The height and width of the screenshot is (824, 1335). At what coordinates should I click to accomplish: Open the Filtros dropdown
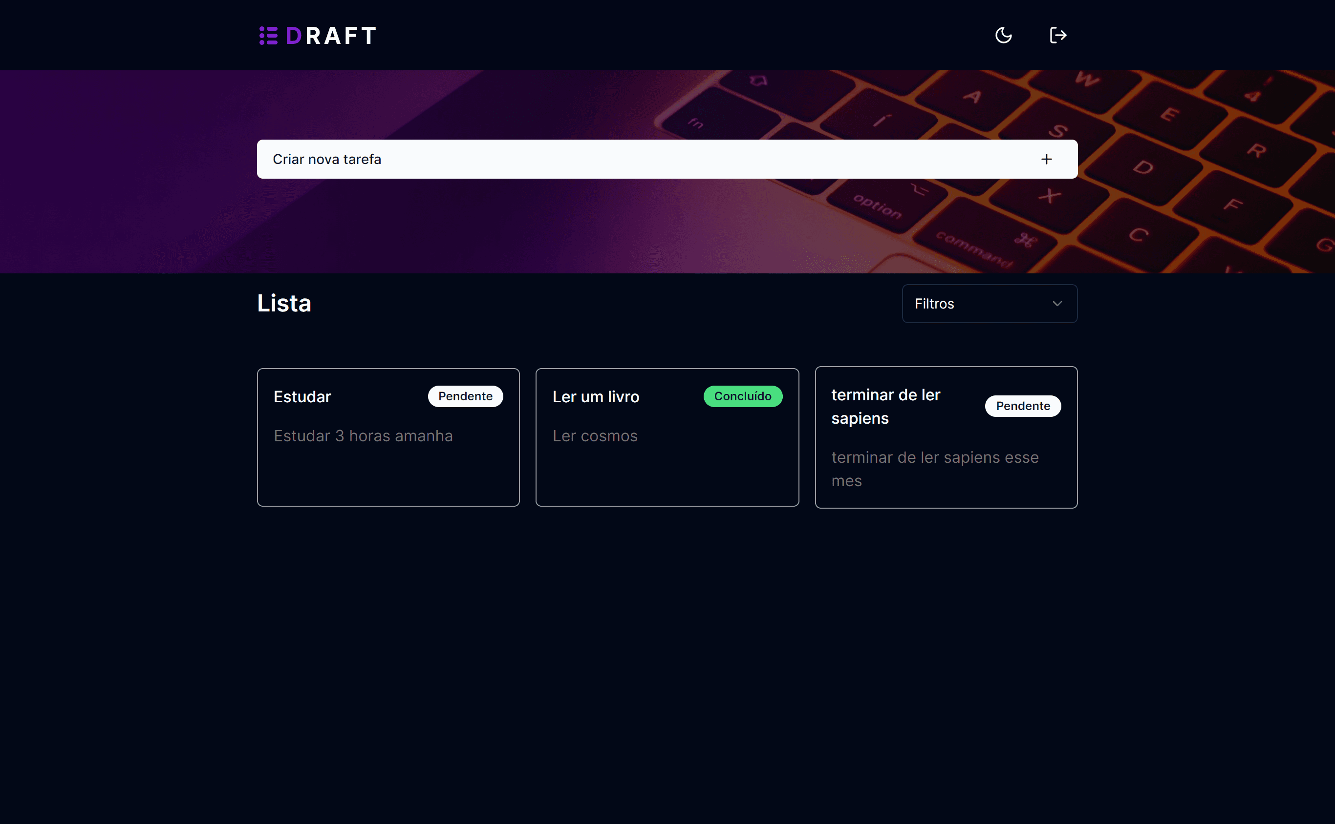point(989,304)
